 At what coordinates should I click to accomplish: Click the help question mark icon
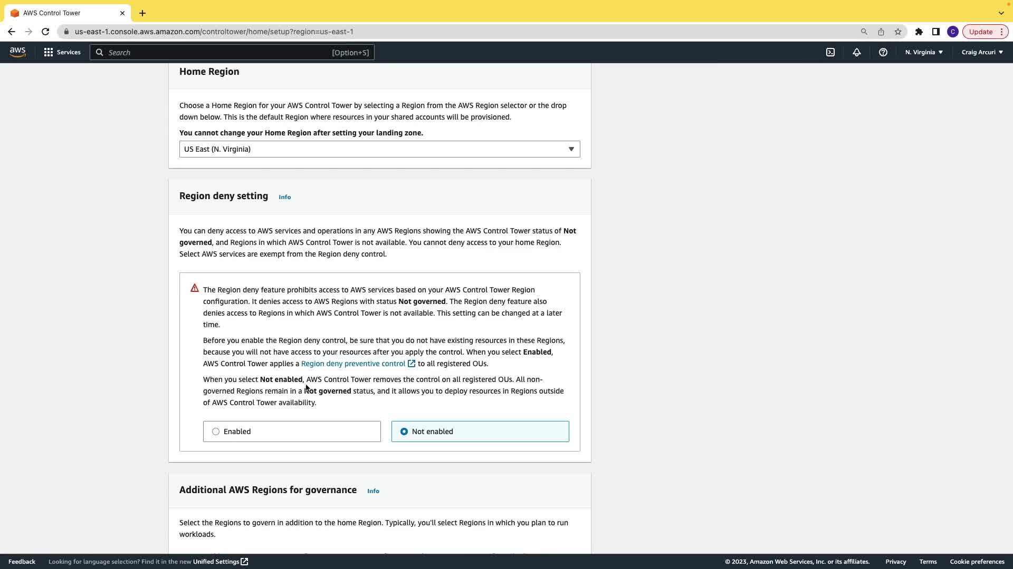(x=883, y=52)
